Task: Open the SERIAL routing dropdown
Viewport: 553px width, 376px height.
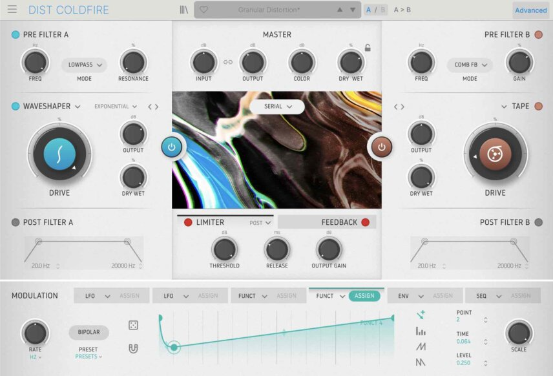Action: point(277,107)
